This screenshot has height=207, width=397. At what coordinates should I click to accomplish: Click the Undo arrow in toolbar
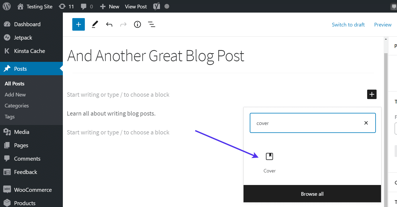109,24
